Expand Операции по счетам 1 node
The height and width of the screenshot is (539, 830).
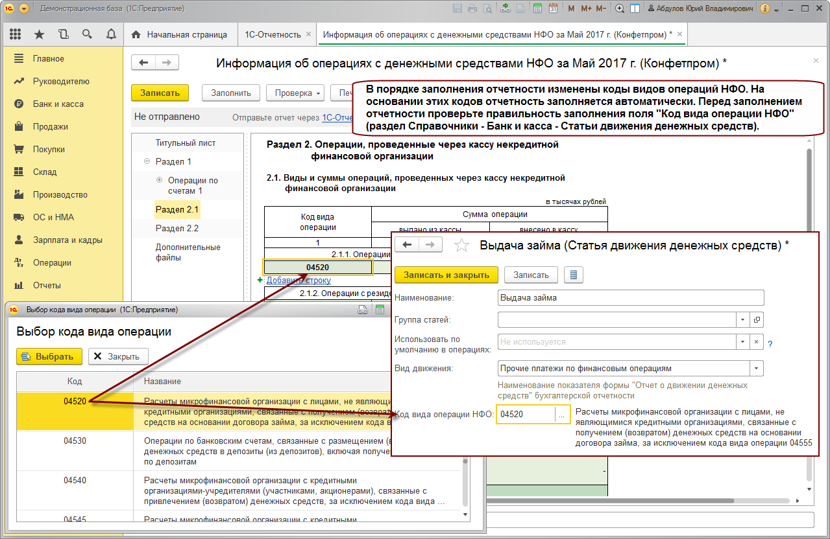160,181
